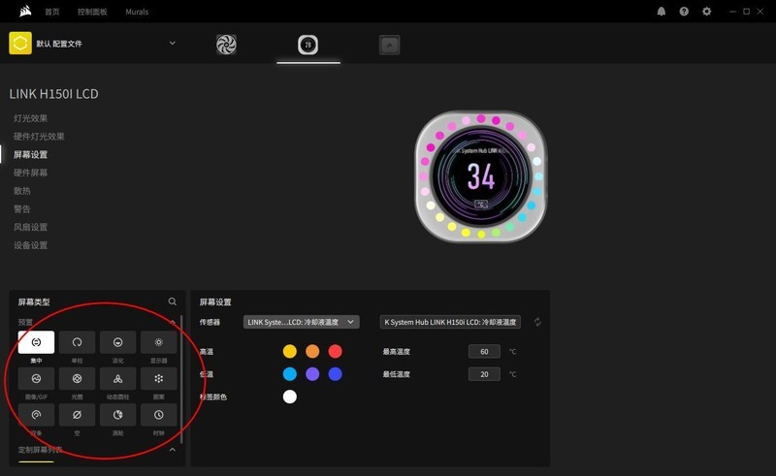Click the Corsair sails logo
The width and height of the screenshot is (776, 476).
click(x=25, y=12)
